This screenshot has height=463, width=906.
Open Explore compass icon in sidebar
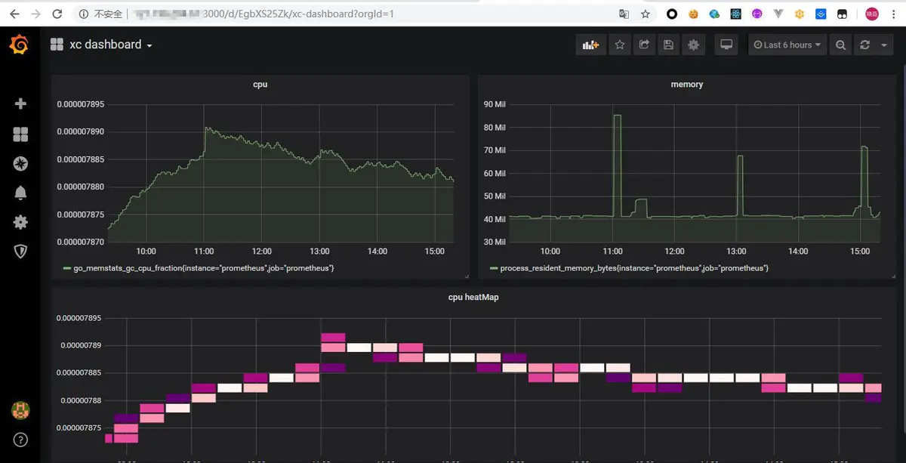20,164
